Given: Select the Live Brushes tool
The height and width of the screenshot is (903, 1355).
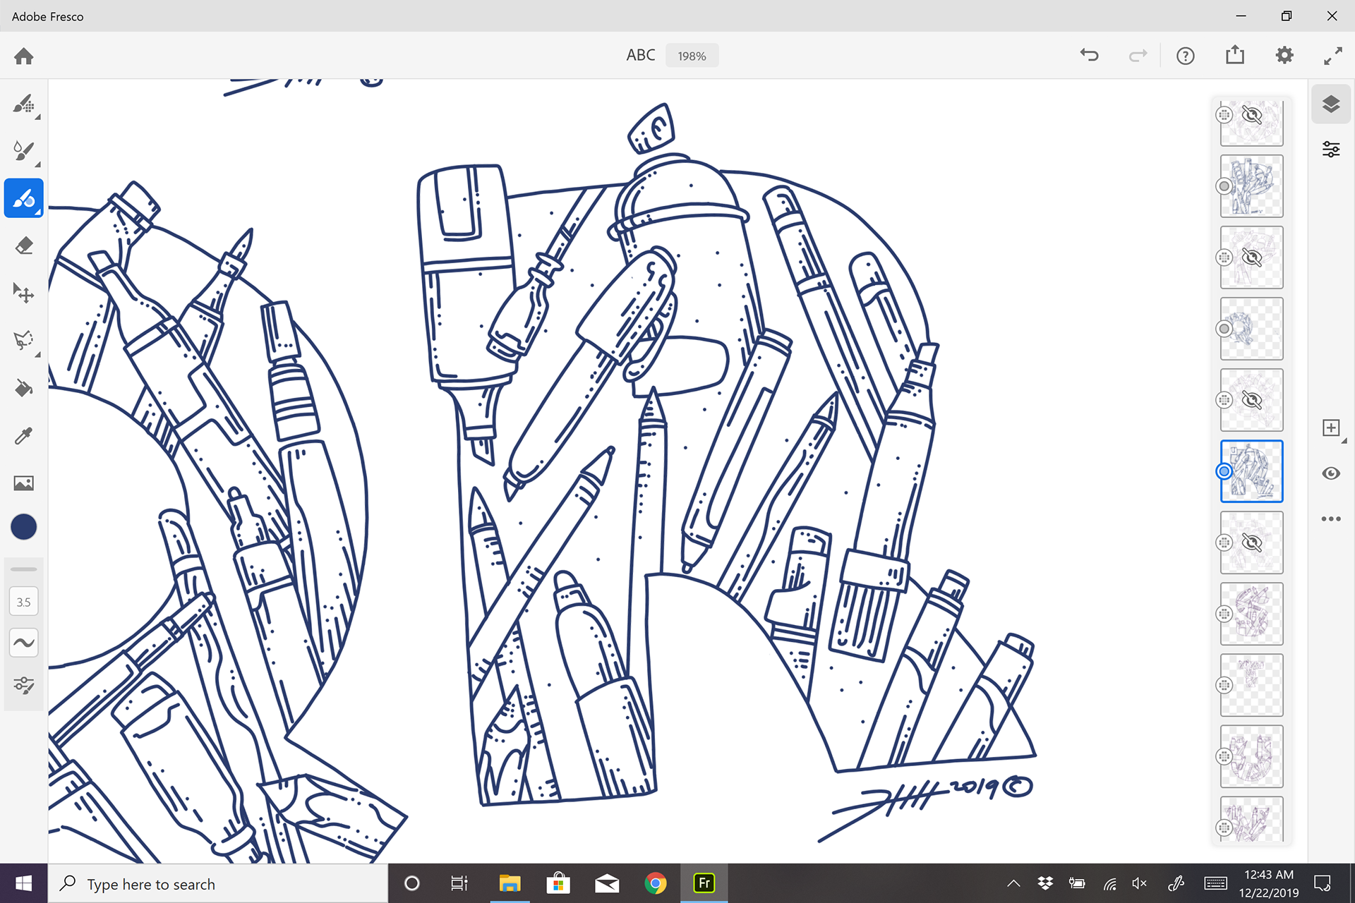Looking at the screenshot, I should 24,150.
